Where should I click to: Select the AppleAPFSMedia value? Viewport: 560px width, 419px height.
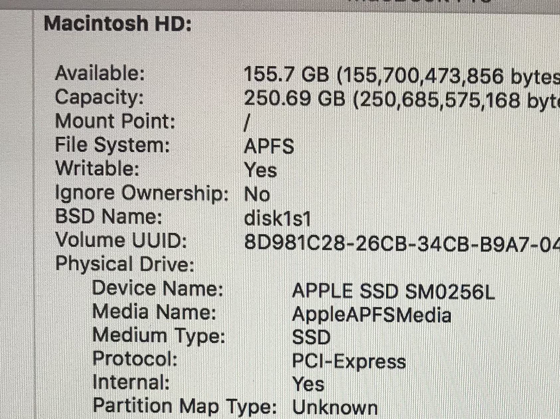[372, 315]
